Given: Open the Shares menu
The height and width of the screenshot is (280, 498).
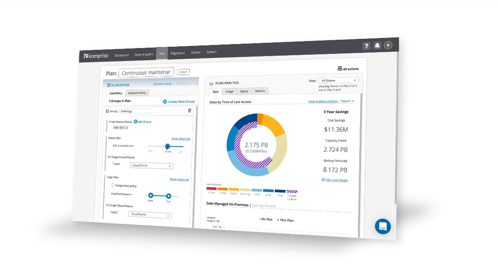Looking at the screenshot, I should 196,52.
